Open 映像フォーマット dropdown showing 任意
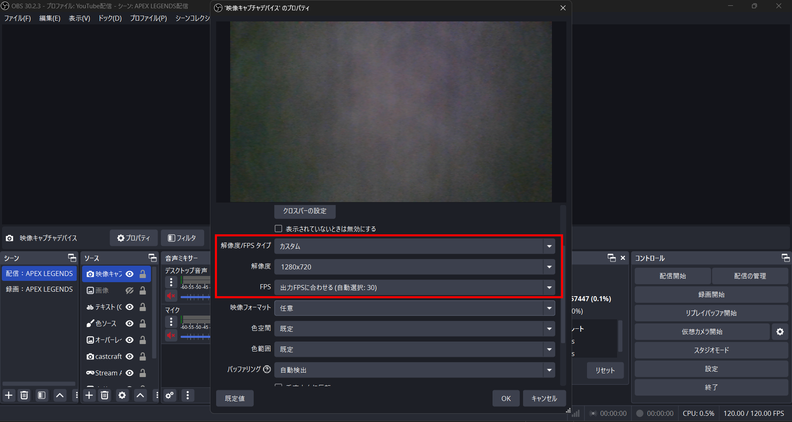This screenshot has width=792, height=422. (415, 308)
